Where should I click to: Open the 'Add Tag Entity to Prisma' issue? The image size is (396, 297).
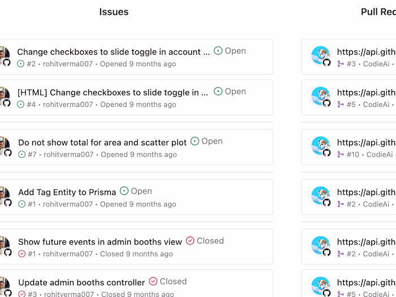pyautogui.click(x=67, y=192)
